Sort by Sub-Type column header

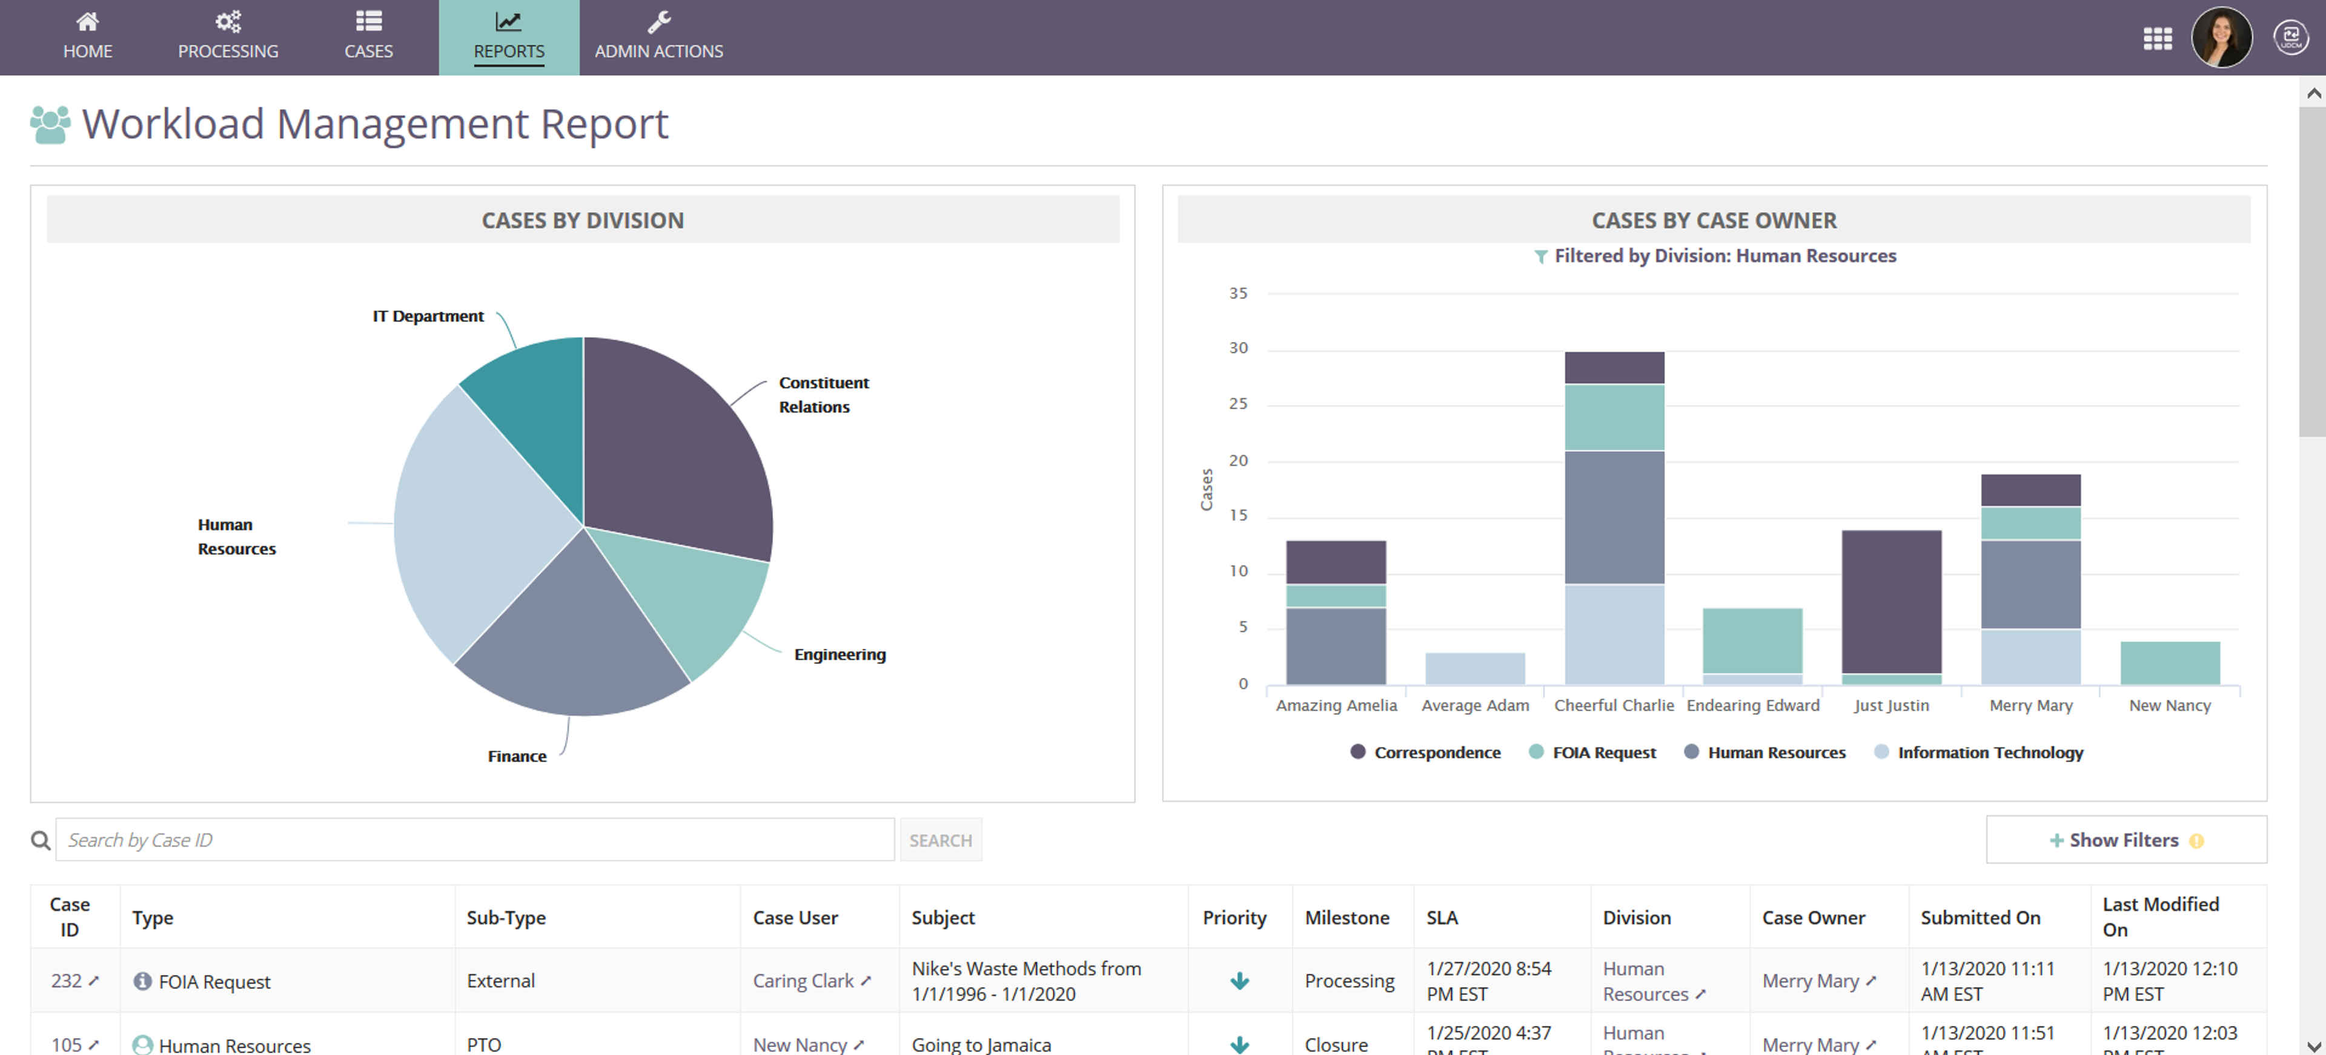pyautogui.click(x=506, y=917)
